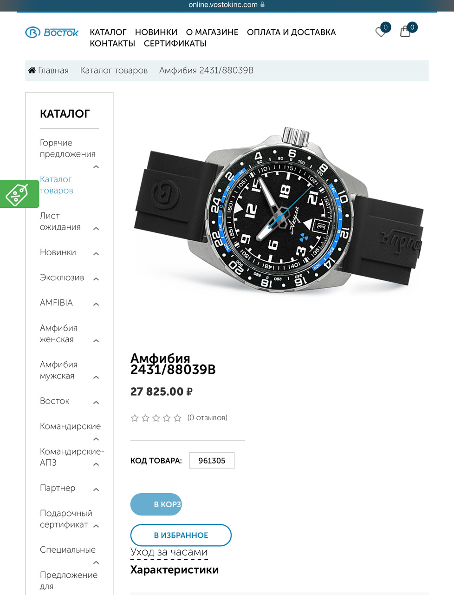Add watch to cart with В КОРЗ button

[x=156, y=504]
